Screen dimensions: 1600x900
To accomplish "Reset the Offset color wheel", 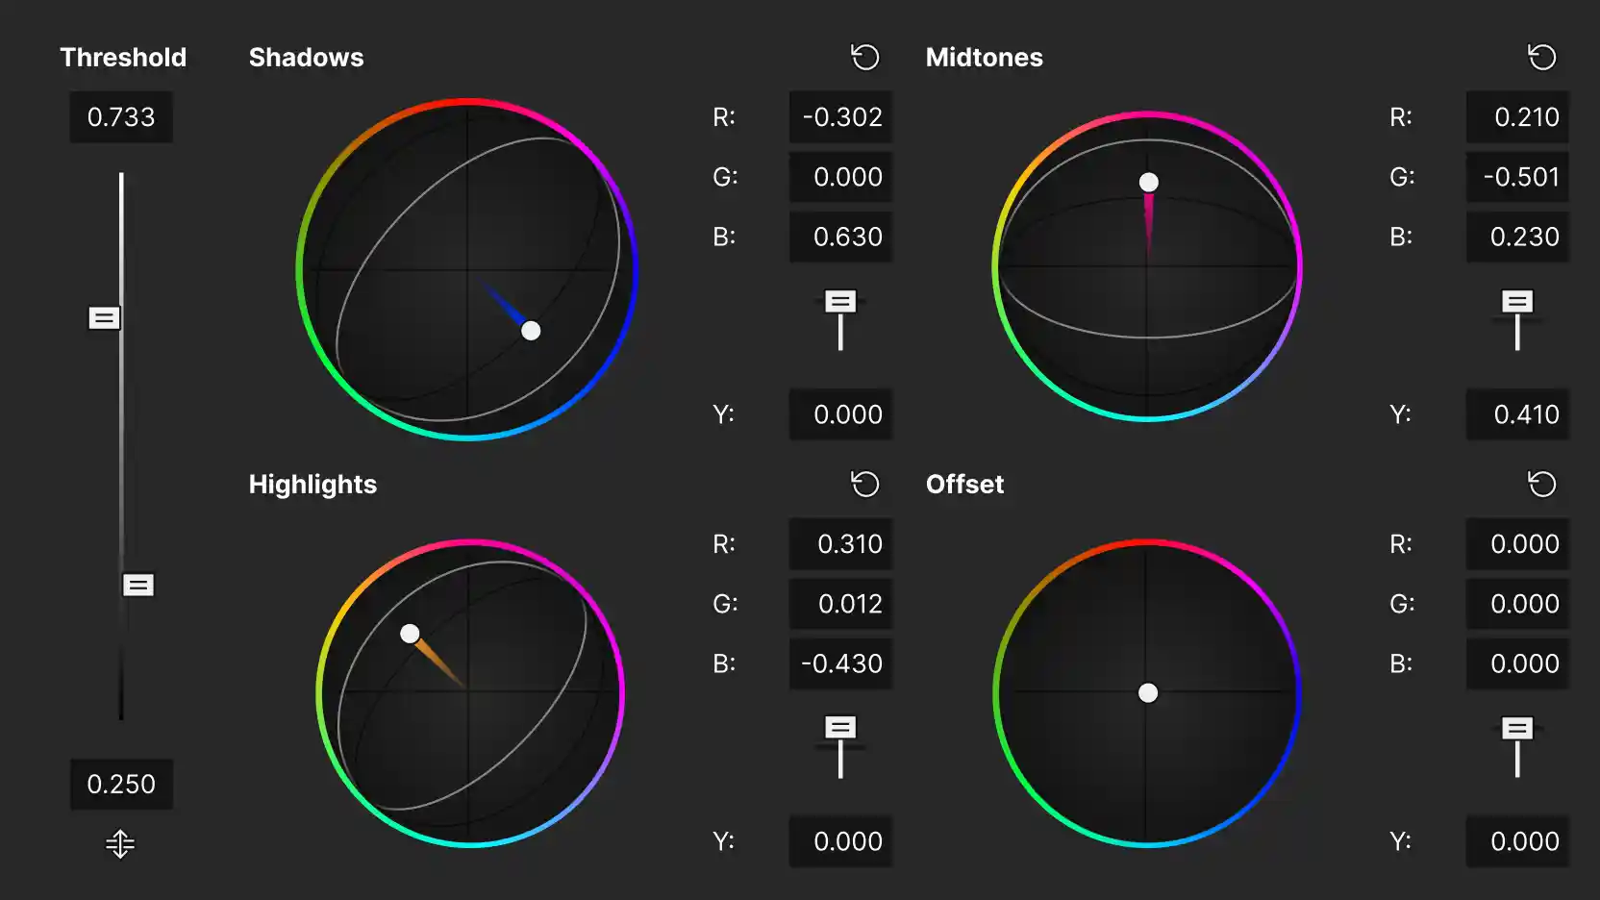I will pos(1542,484).
